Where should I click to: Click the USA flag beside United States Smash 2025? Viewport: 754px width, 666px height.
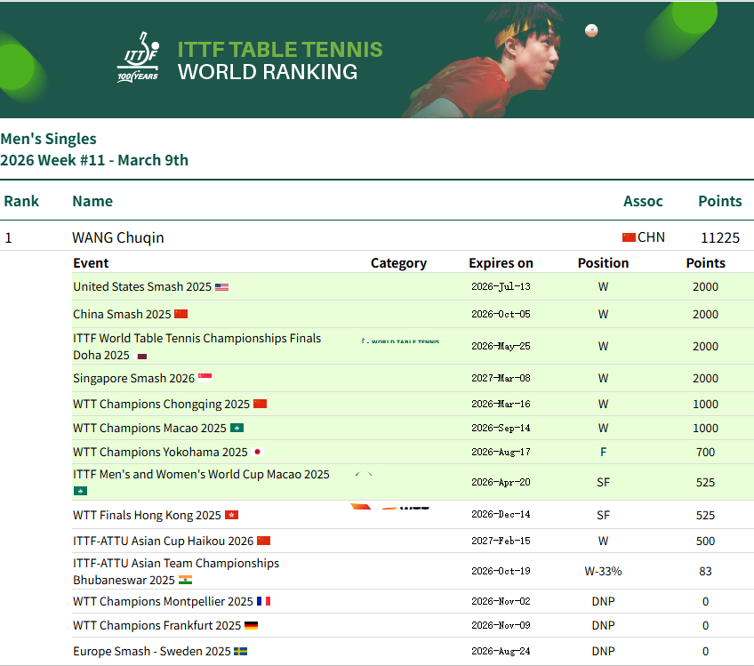[221, 287]
